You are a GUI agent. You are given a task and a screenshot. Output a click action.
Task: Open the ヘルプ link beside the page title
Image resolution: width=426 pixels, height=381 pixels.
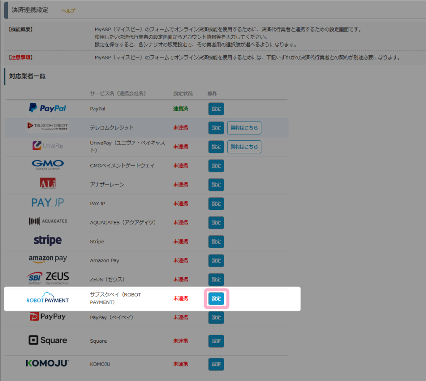pyautogui.click(x=68, y=11)
